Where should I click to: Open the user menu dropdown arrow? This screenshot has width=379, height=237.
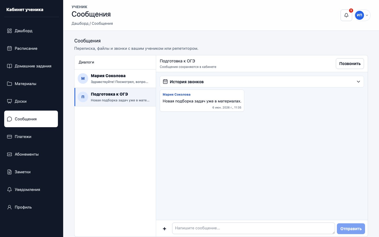click(x=367, y=15)
